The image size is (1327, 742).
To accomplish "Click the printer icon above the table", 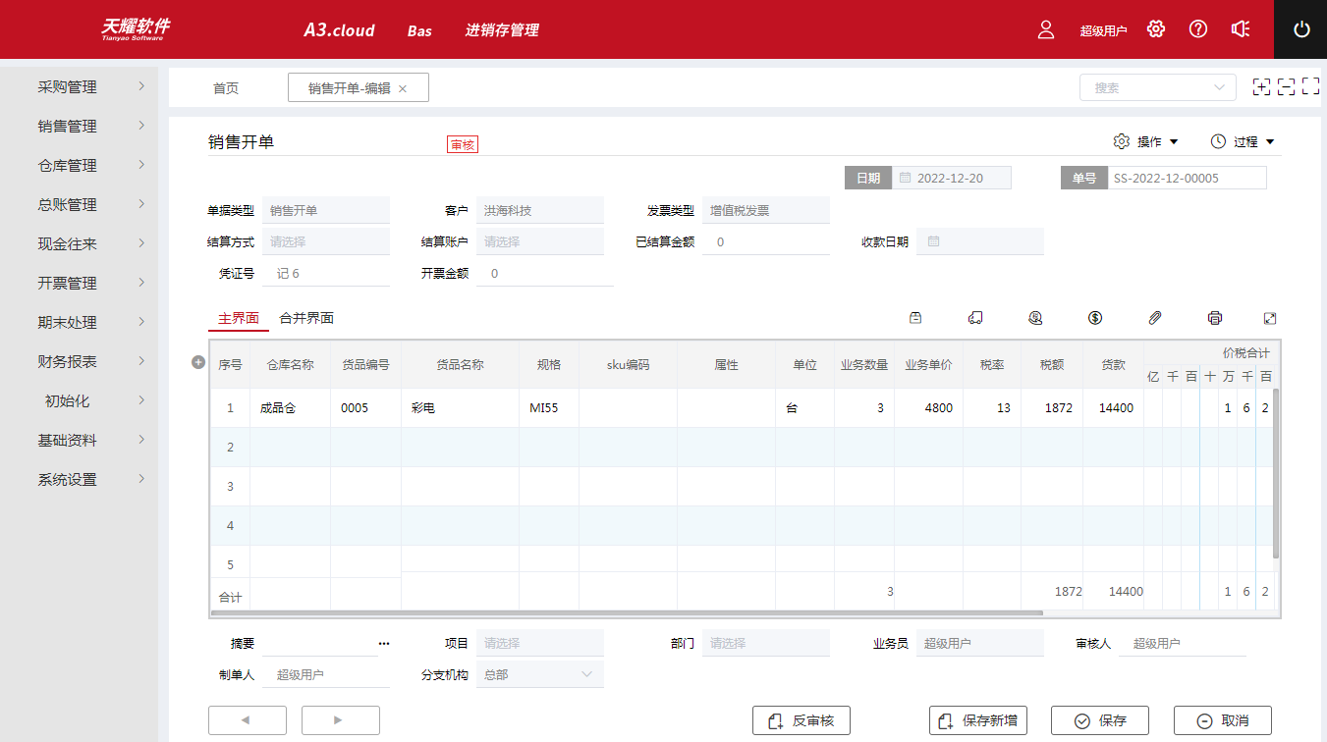I will [x=1215, y=318].
